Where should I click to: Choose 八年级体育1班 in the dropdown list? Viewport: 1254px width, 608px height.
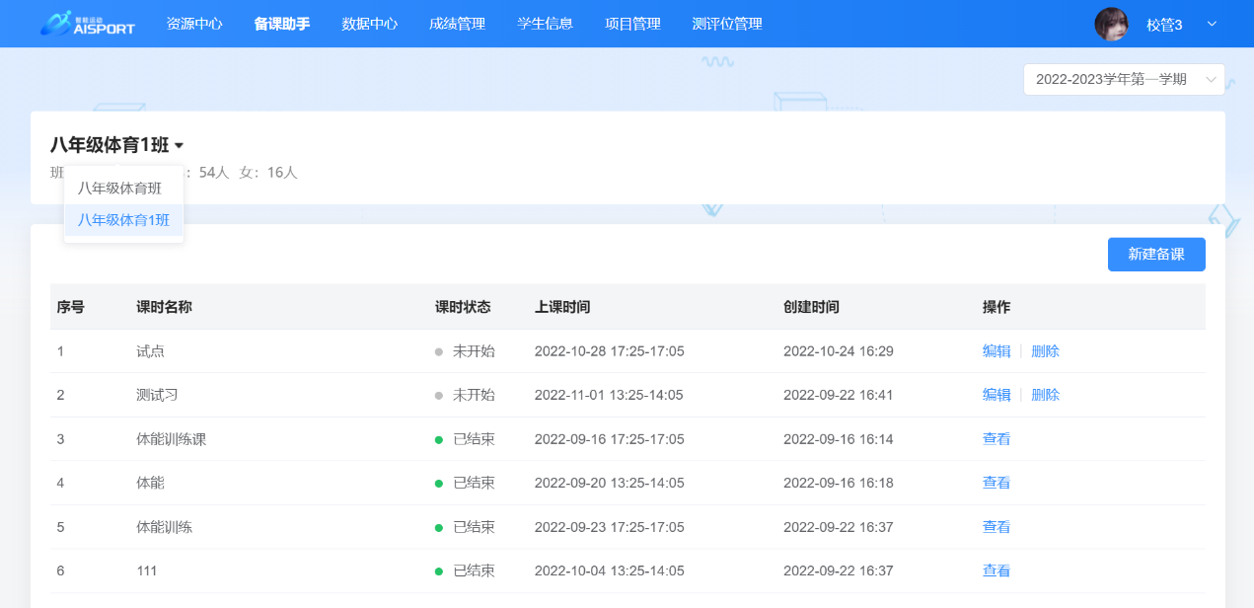(123, 220)
